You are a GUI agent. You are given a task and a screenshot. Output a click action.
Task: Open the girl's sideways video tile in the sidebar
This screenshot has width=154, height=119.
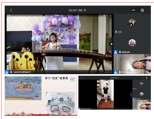tap(132, 64)
